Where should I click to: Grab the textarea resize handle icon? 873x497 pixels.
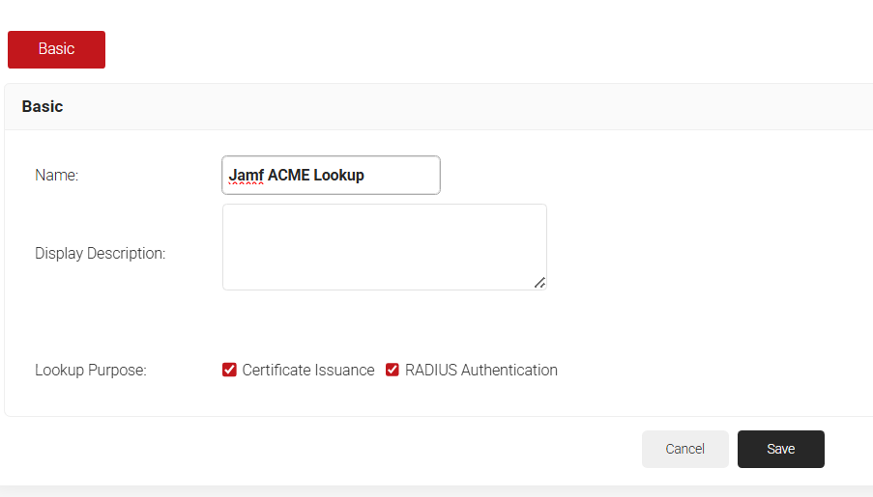(x=539, y=283)
